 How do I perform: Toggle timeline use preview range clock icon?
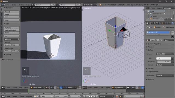(35, 96)
